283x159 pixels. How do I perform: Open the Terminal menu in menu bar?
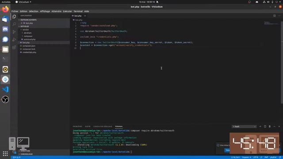pyautogui.click(x=78, y=11)
